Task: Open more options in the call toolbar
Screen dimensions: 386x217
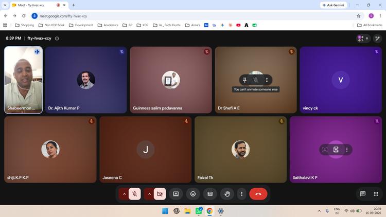Action: [242, 194]
